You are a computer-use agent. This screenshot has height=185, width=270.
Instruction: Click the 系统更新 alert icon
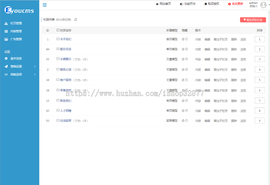229,4
